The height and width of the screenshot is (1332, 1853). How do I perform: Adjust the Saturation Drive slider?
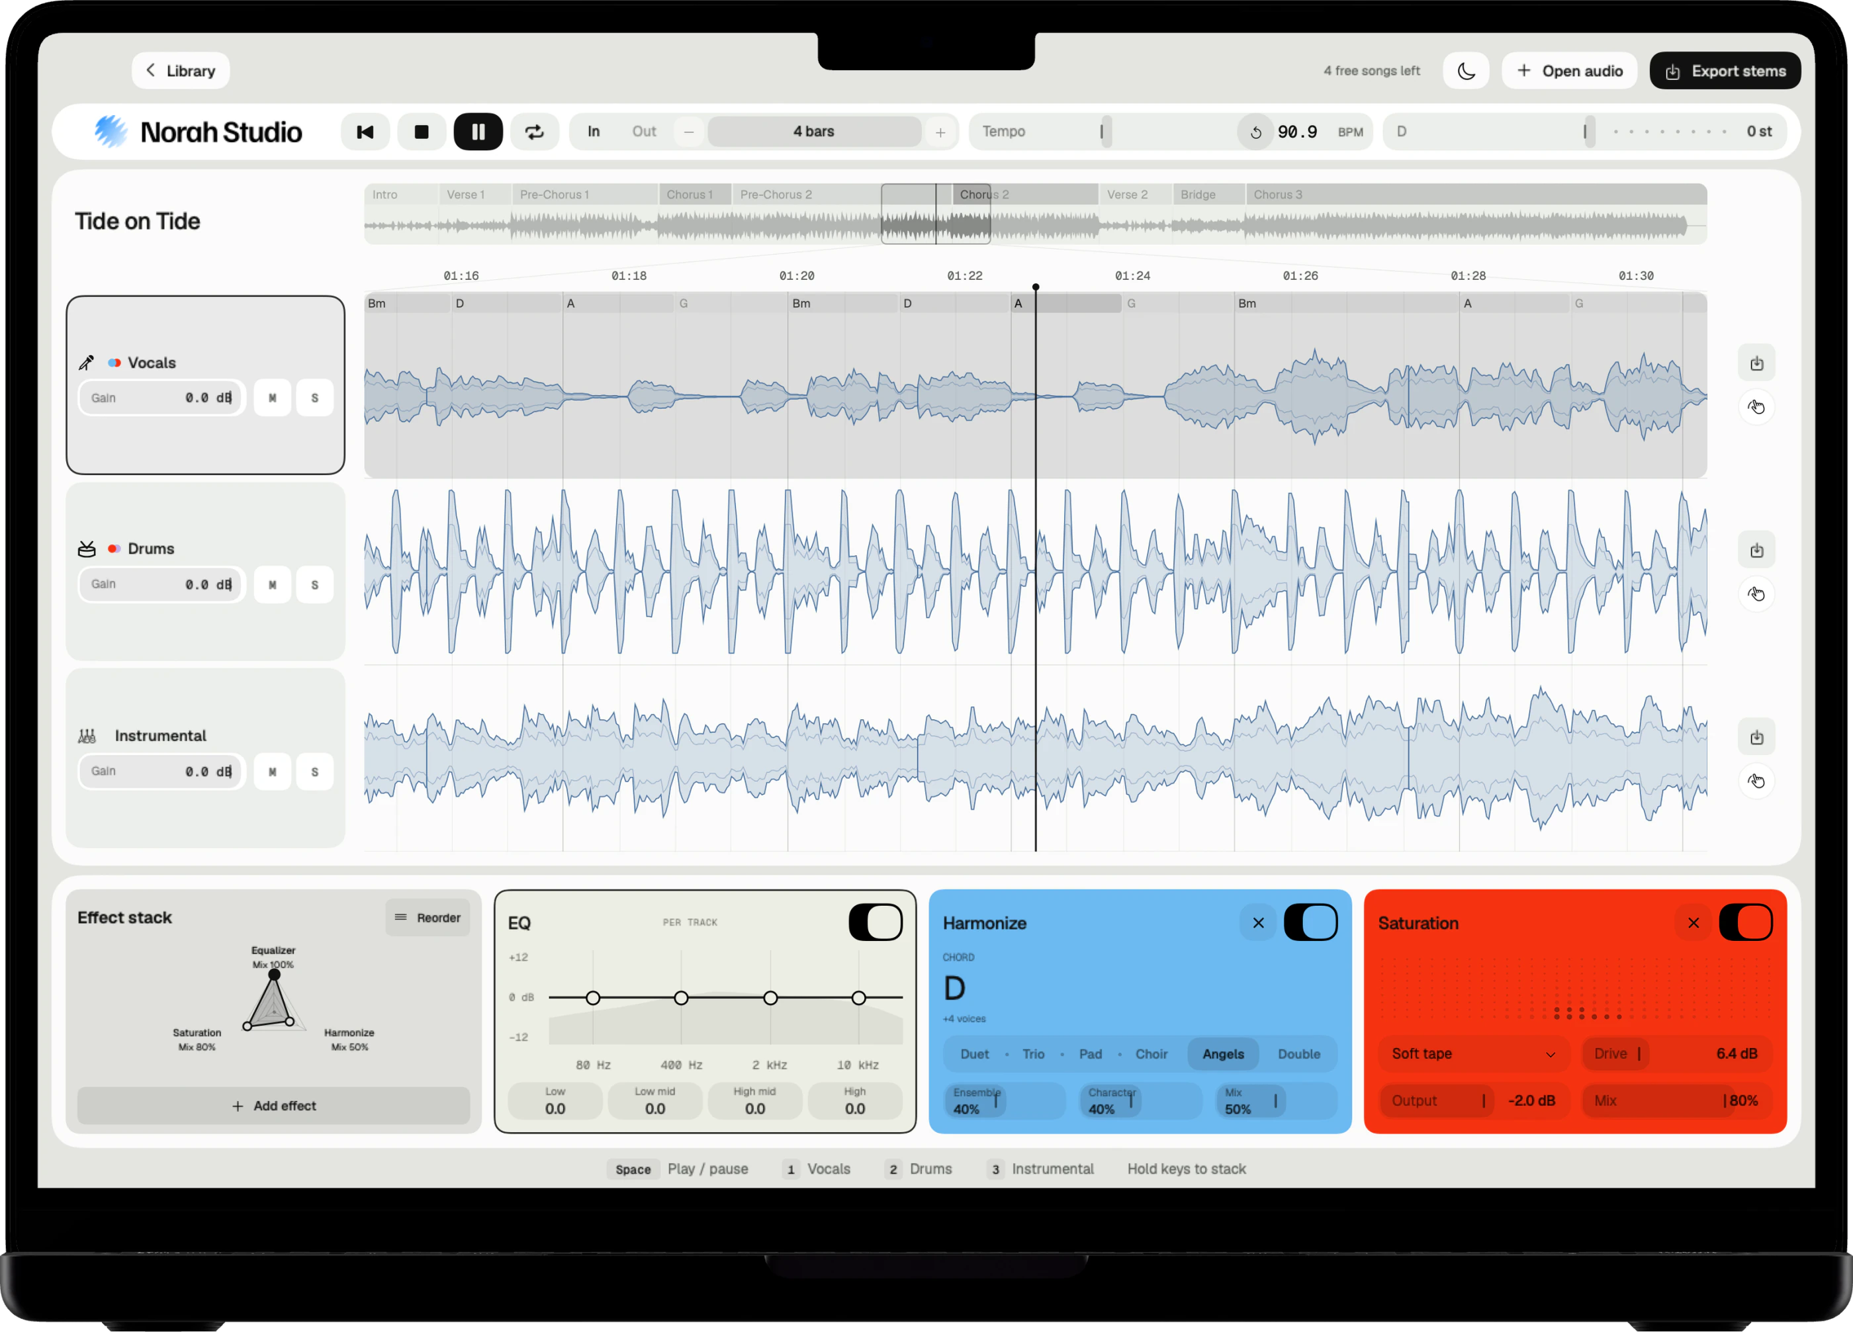coord(1676,1053)
